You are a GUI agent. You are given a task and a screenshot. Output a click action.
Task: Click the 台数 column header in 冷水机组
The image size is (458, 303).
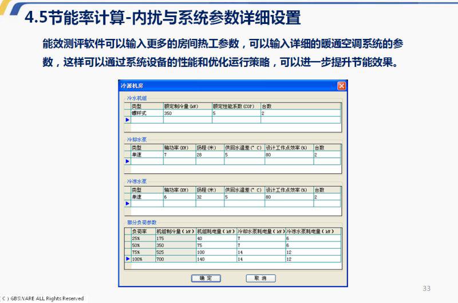click(x=301, y=106)
